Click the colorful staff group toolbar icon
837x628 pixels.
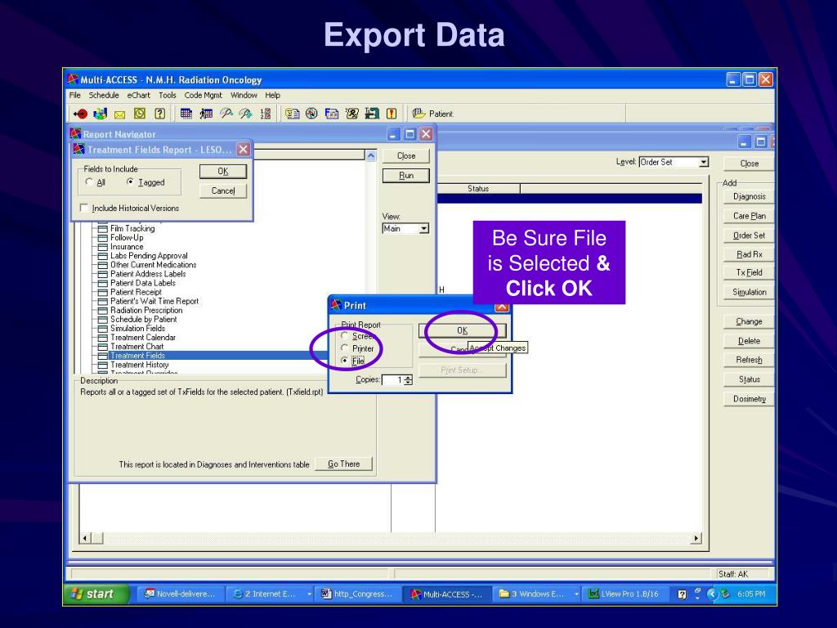(100, 114)
